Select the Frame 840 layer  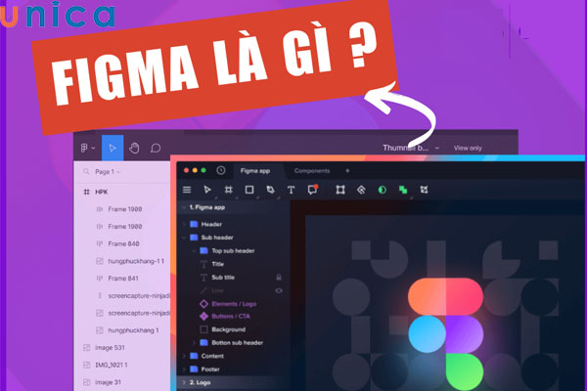pyautogui.click(x=122, y=244)
